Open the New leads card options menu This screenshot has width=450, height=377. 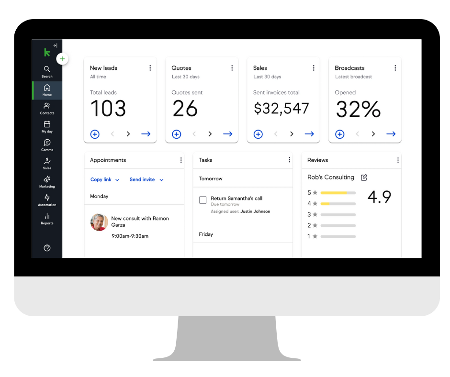click(150, 68)
